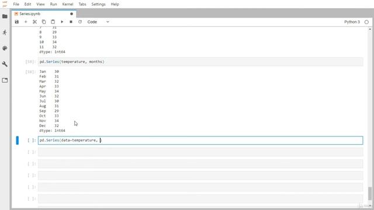This screenshot has width=374, height=210.
Task: Click the blue active cell collapser bar
Action: (17, 140)
